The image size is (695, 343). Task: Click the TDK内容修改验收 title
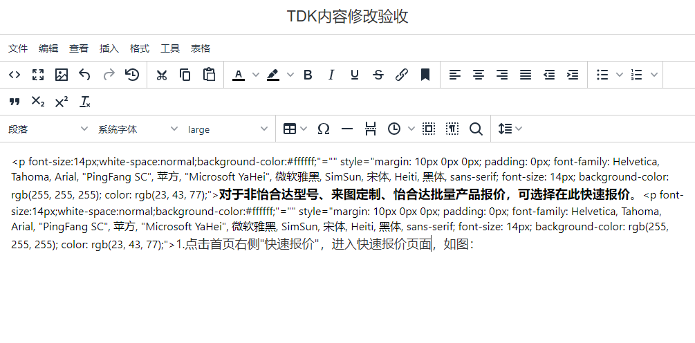pyautogui.click(x=347, y=17)
